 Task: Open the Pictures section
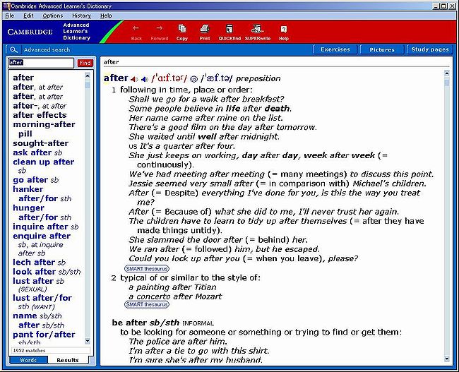tap(382, 50)
